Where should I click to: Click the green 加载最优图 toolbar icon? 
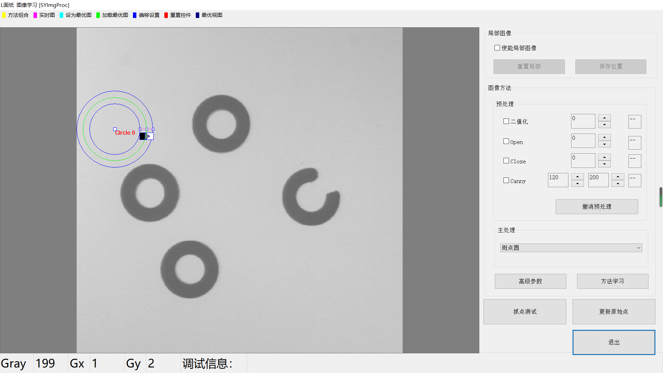pos(98,15)
